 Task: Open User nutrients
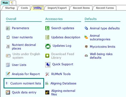22,37
